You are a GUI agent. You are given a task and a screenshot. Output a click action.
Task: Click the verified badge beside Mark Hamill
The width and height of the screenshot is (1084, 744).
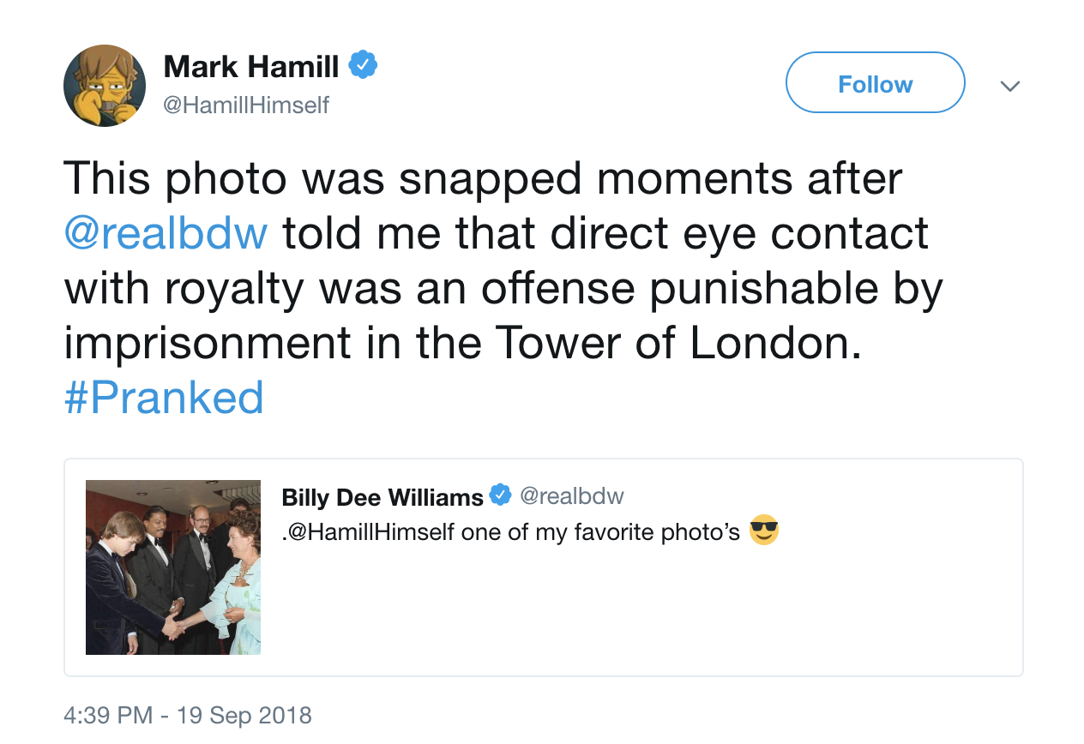tap(363, 65)
